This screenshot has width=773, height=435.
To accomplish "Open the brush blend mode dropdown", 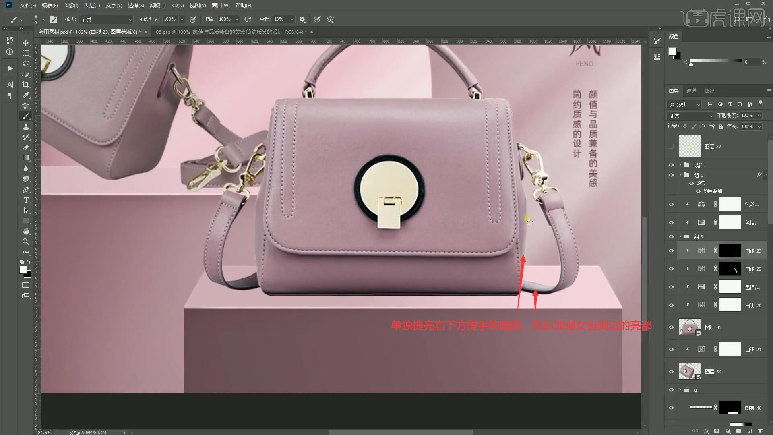I will [x=106, y=19].
